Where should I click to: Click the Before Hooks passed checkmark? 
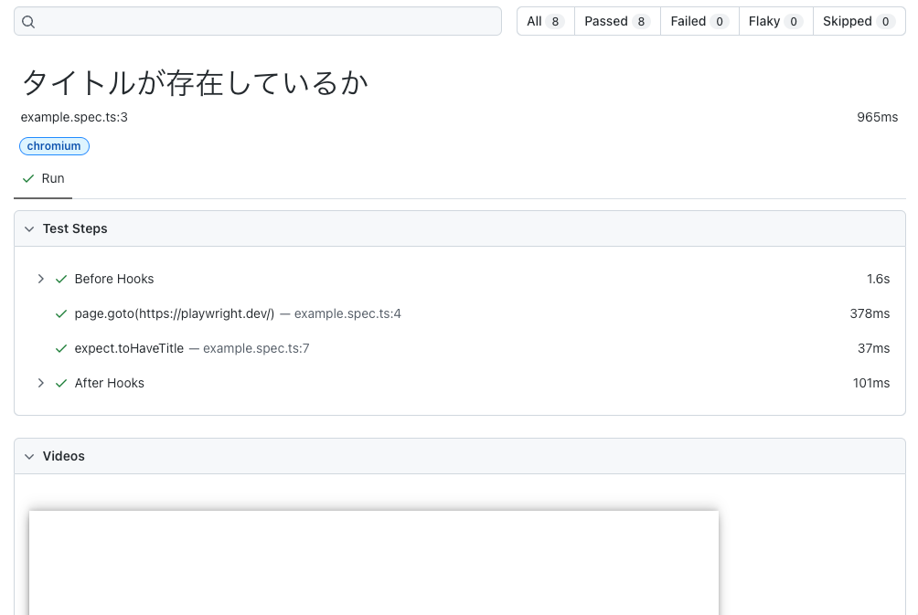pyautogui.click(x=61, y=279)
